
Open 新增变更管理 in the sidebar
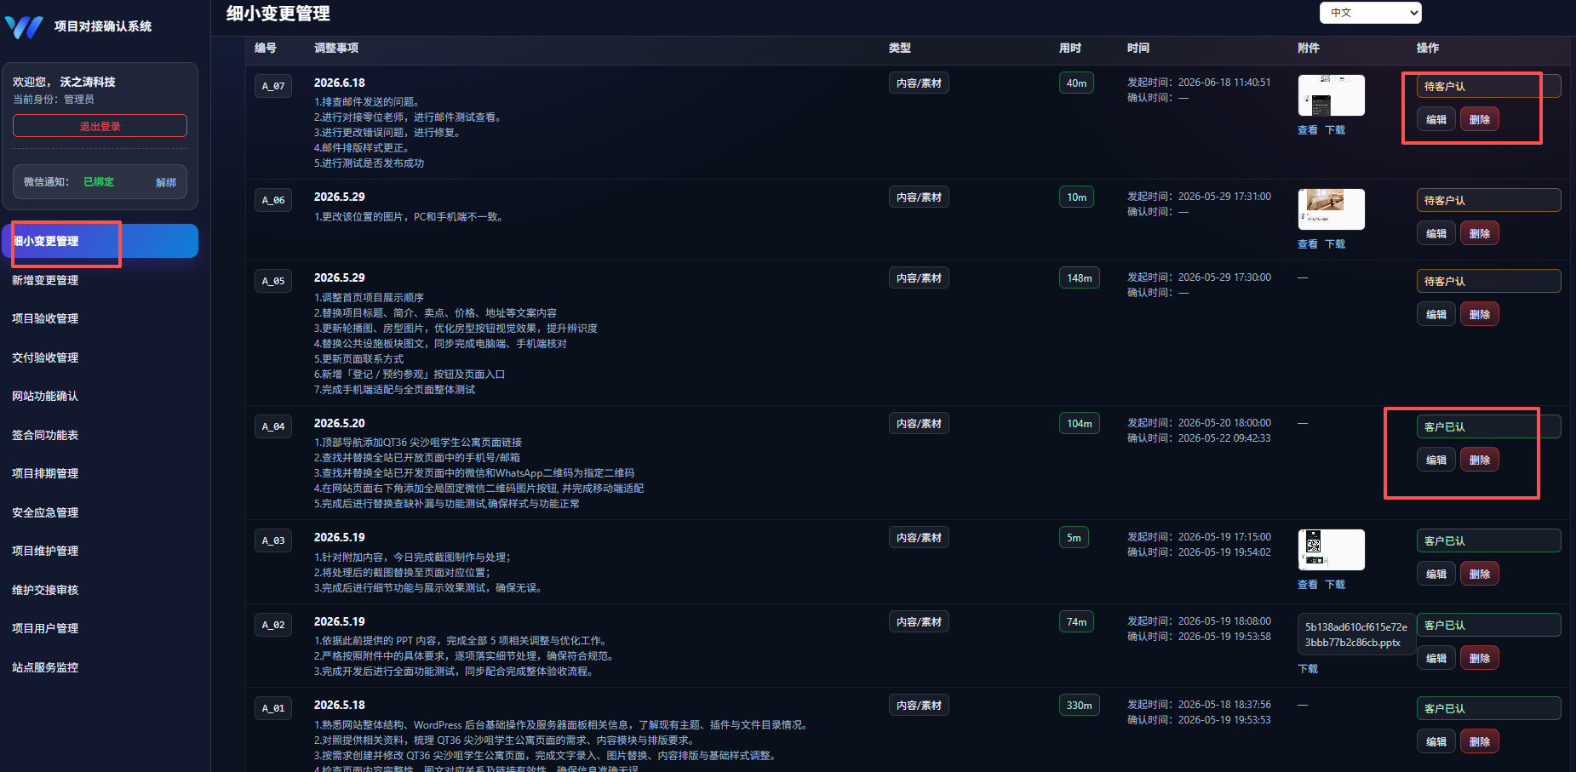pos(45,280)
